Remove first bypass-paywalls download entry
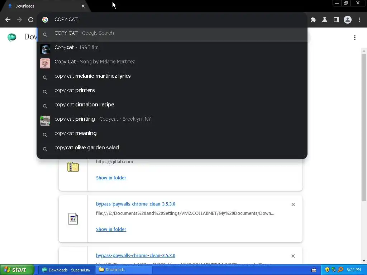The height and width of the screenshot is (275, 367). point(293,204)
